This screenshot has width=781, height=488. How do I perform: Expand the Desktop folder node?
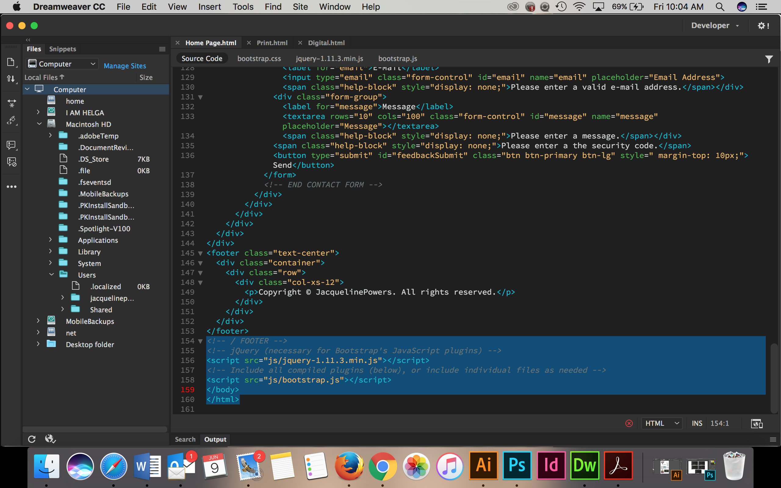point(38,344)
